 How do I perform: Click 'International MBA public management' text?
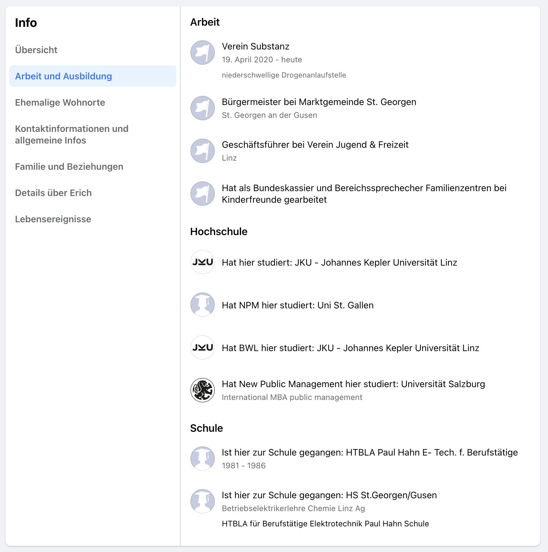click(292, 397)
